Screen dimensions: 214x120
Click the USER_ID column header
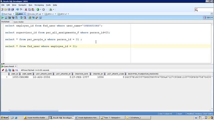click(x=15, y=74)
